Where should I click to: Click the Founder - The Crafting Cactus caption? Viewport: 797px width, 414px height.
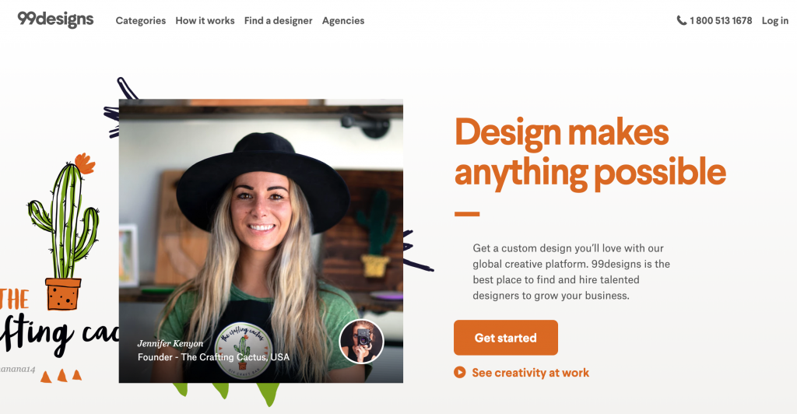click(213, 357)
